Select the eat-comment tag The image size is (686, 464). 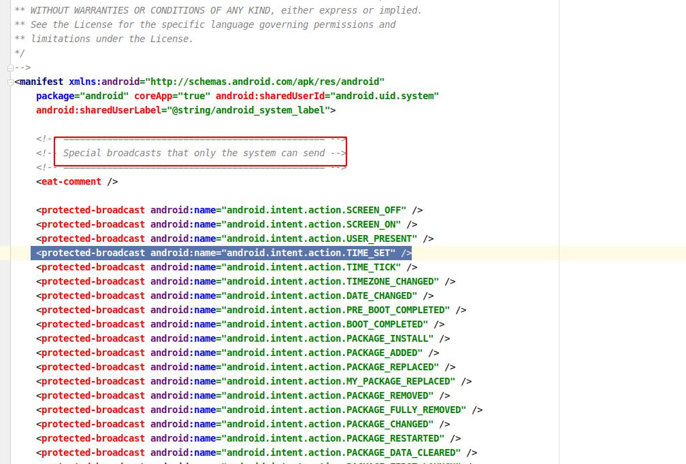[71, 181]
